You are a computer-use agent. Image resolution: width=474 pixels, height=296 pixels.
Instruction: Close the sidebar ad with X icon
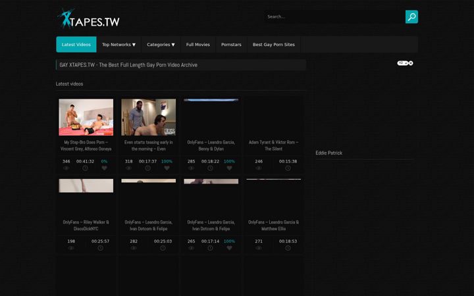point(411,63)
